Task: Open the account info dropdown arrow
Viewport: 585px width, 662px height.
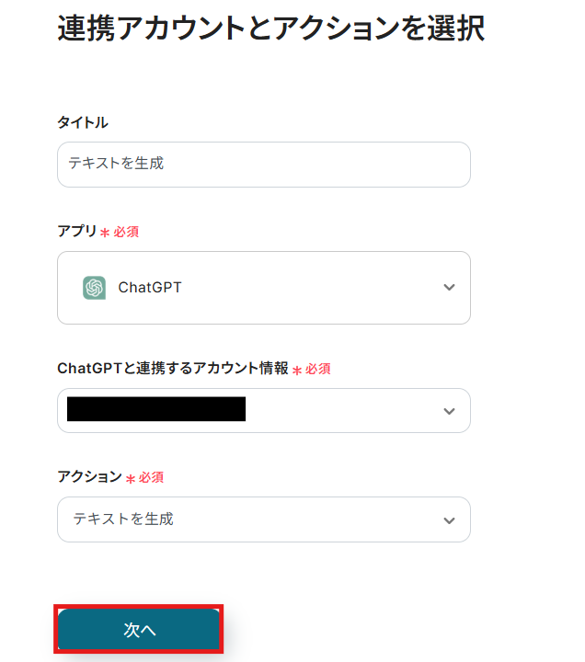Action: point(449,411)
